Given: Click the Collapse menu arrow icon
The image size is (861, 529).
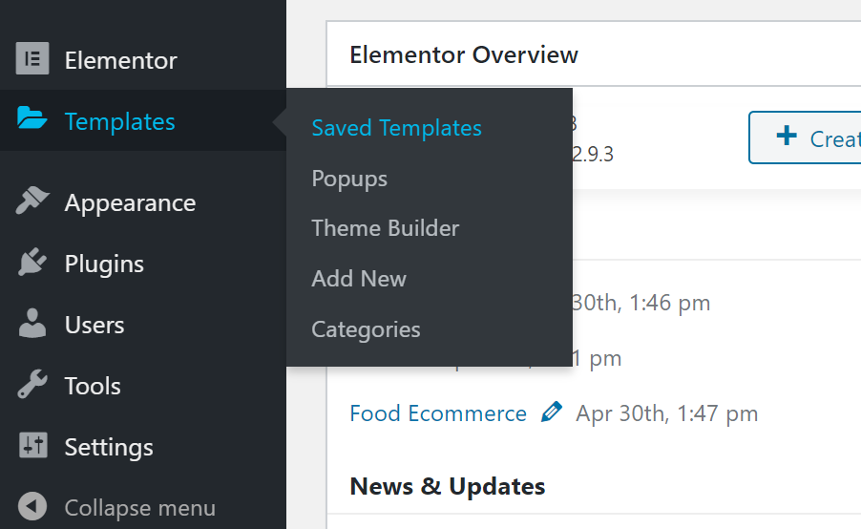Looking at the screenshot, I should coord(32,506).
